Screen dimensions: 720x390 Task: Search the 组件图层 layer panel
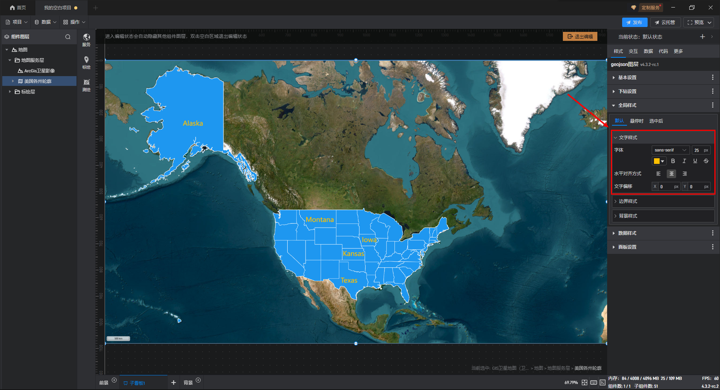(68, 37)
